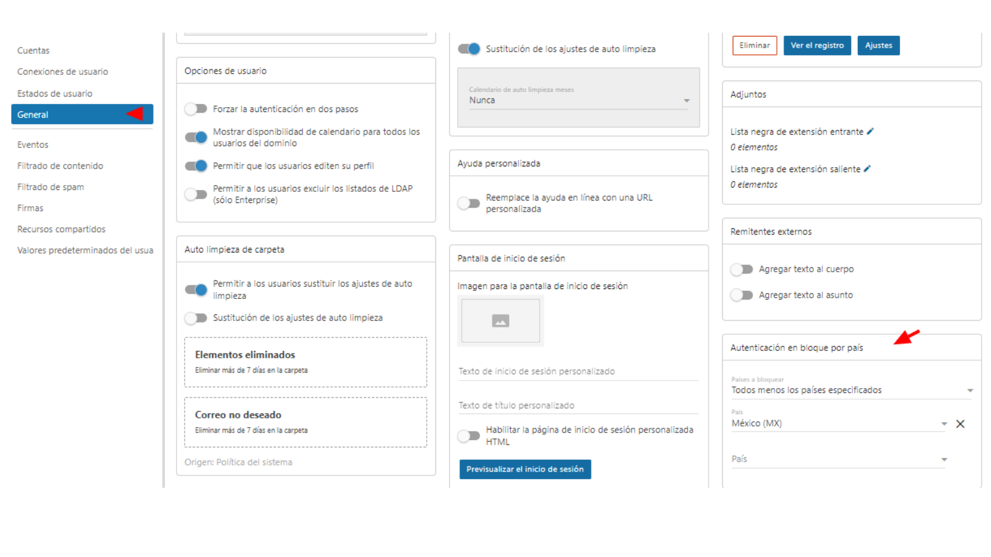The width and height of the screenshot is (991, 557).
Task: Open Filtrado de contenido
Action: click(x=60, y=166)
